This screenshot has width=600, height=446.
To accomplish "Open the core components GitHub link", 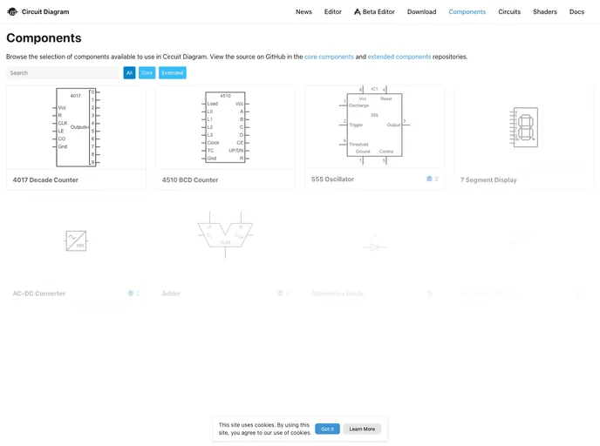I will click(x=329, y=57).
